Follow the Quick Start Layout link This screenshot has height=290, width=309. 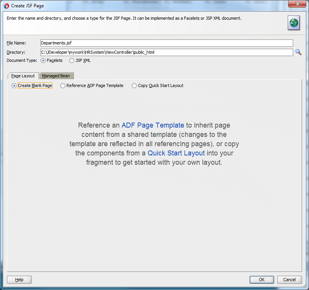176,153
